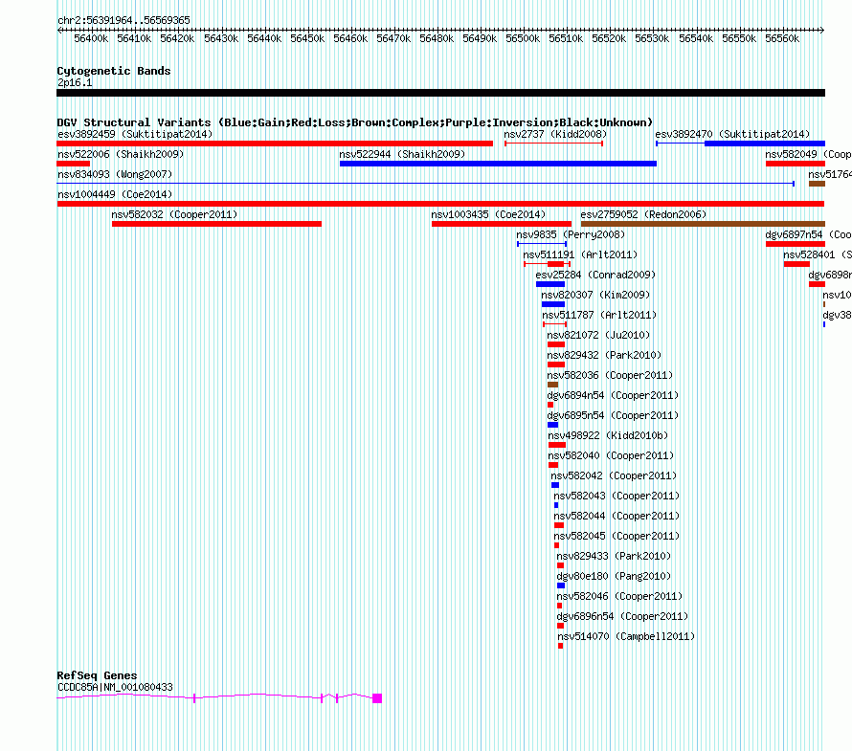The width and height of the screenshot is (852, 751).
Task: Open the dgv6894n54 (Cooper2011) label
Action: 613,395
